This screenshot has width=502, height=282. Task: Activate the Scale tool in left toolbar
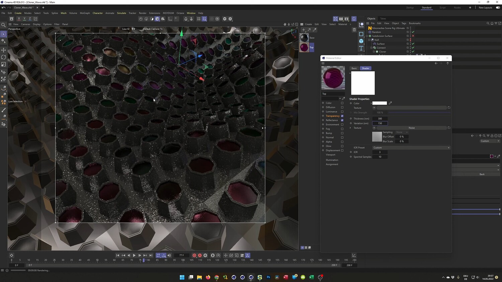point(4,64)
